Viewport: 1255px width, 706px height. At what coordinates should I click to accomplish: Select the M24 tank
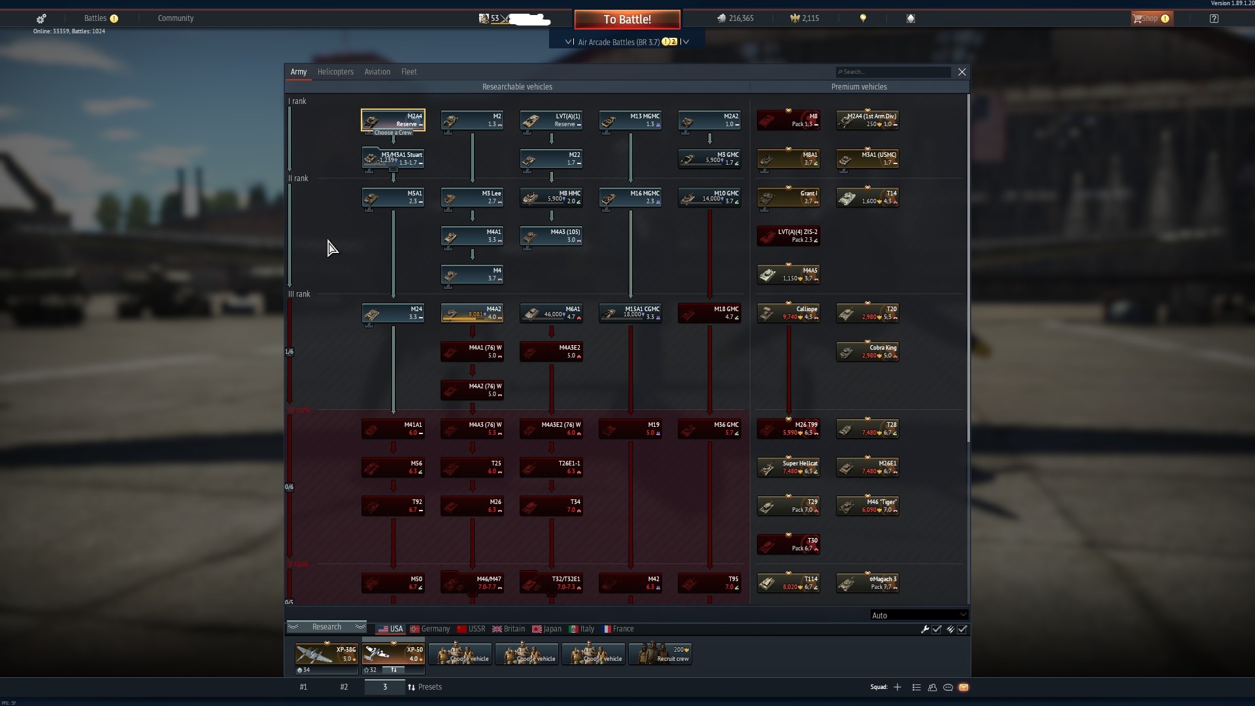click(x=393, y=313)
